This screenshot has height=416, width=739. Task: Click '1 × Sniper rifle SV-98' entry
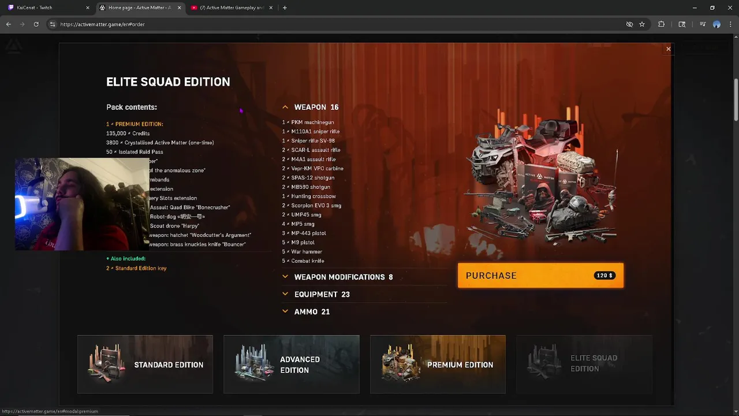(x=308, y=141)
